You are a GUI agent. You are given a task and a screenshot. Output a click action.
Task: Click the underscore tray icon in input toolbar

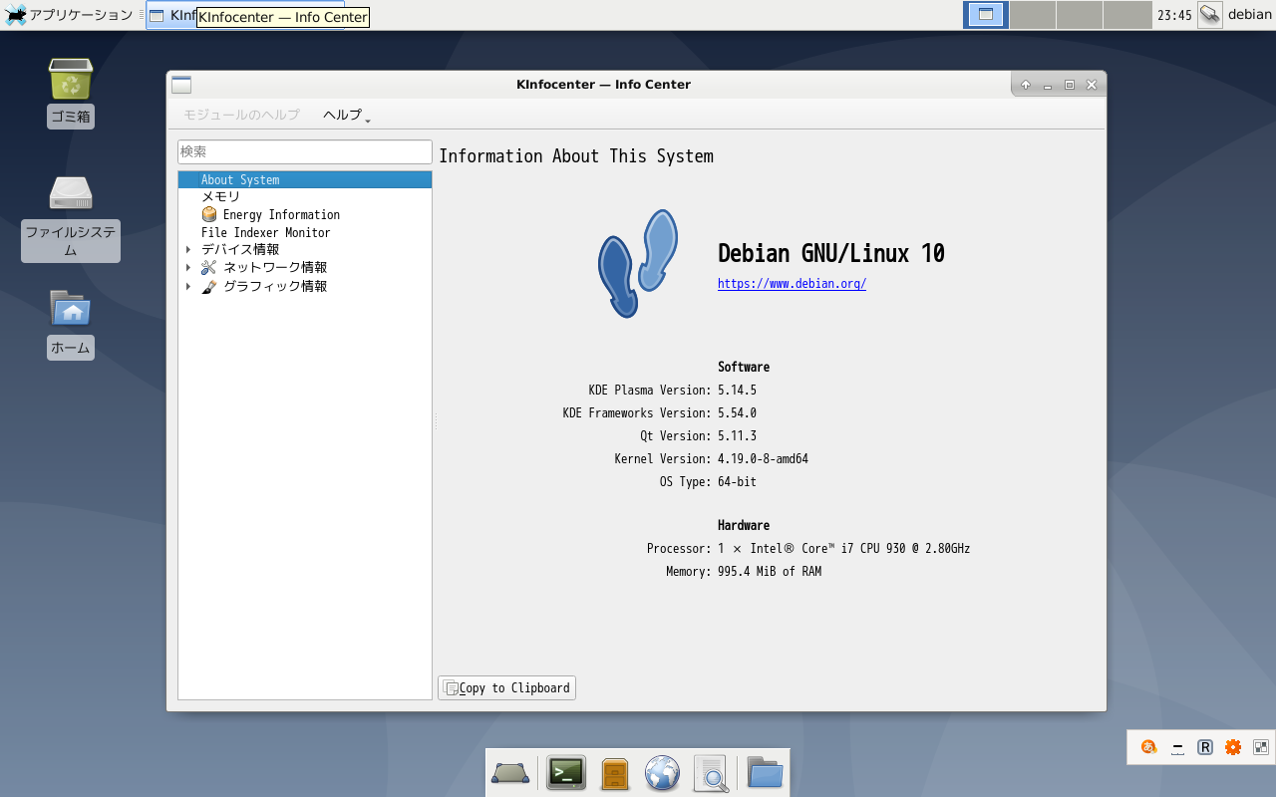tap(1177, 747)
